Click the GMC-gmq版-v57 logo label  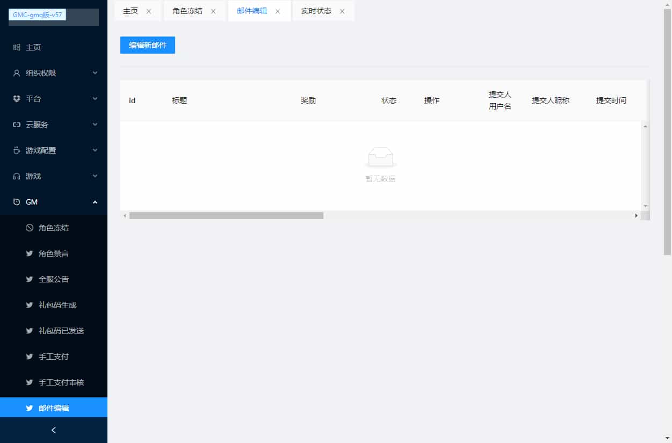[x=38, y=15]
